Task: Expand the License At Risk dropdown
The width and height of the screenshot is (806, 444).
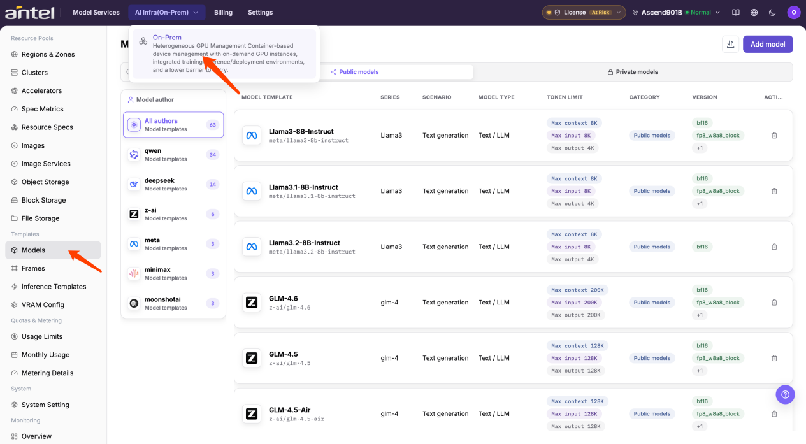Action: pyautogui.click(x=583, y=12)
